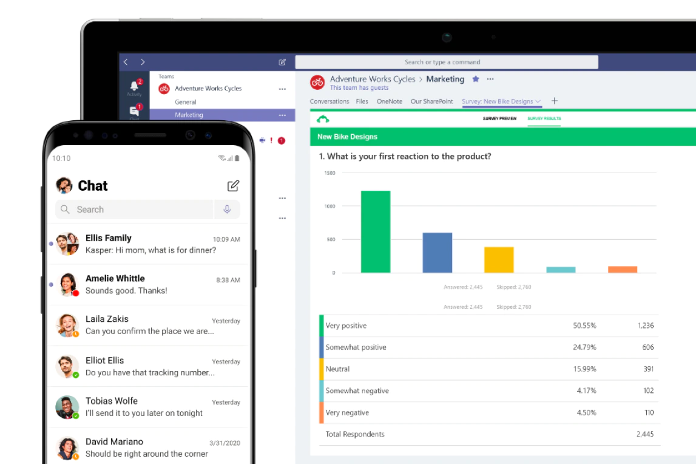Add a new tab with the plus icon
Viewport: 696px width, 464px height.
[554, 101]
